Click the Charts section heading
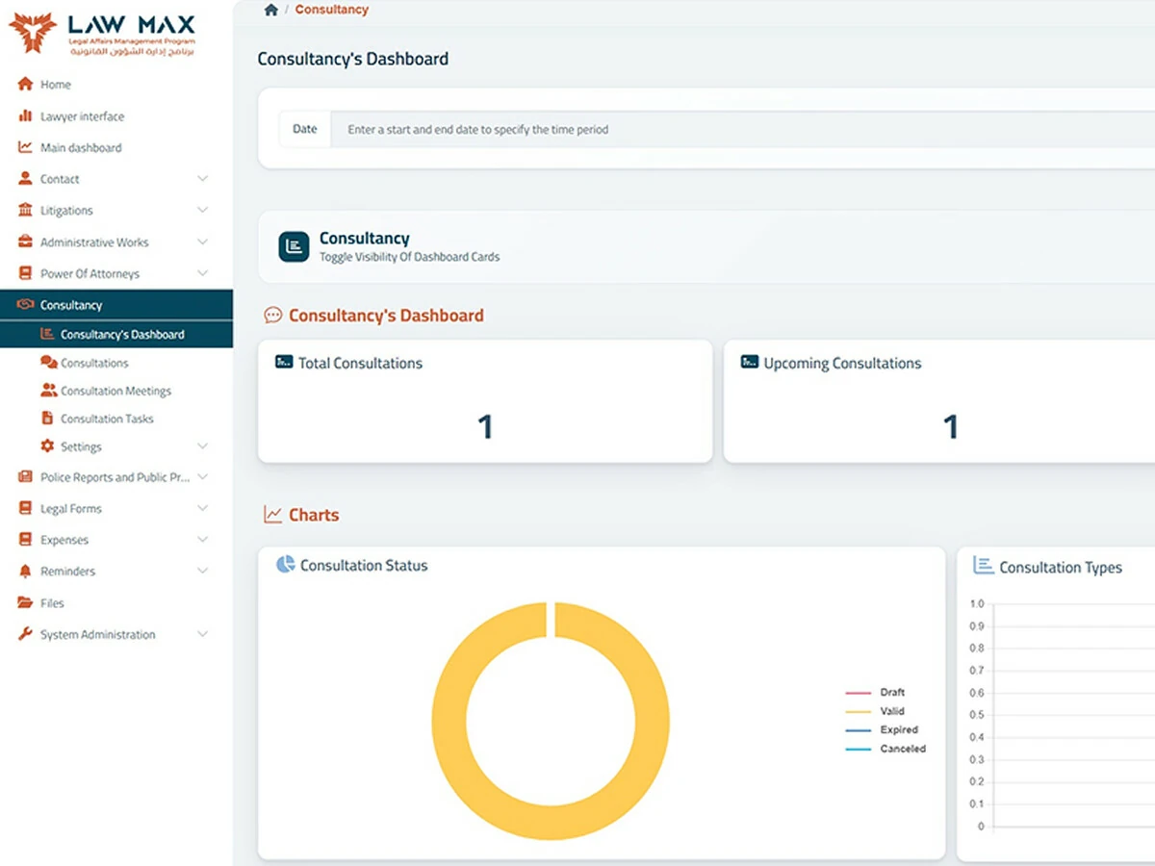This screenshot has width=1155, height=866. click(x=314, y=515)
